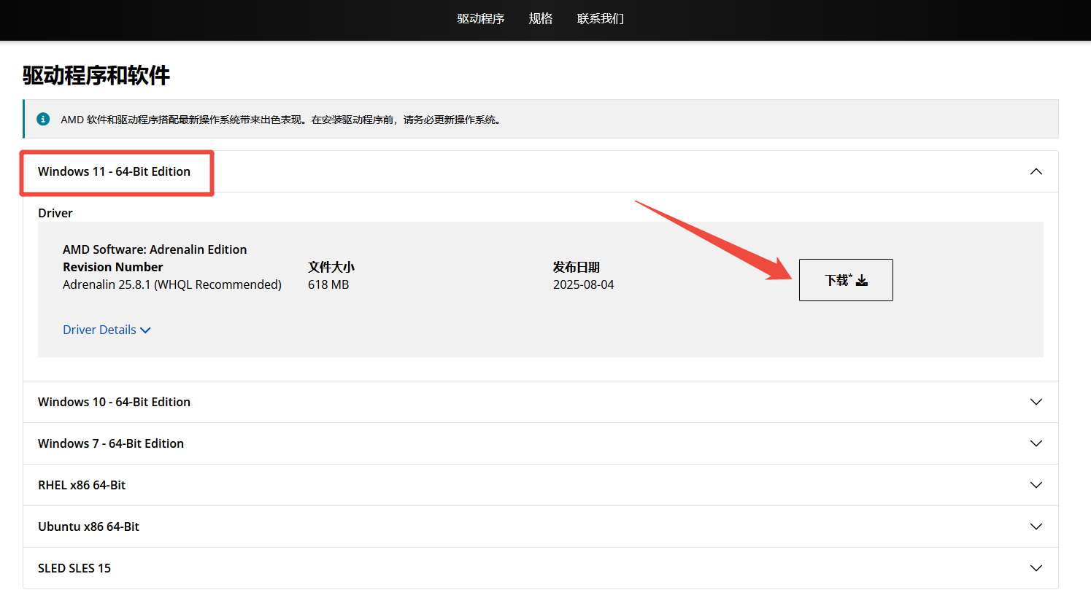Open the 驱动程序 nav tab
1091x598 pixels.
481,19
